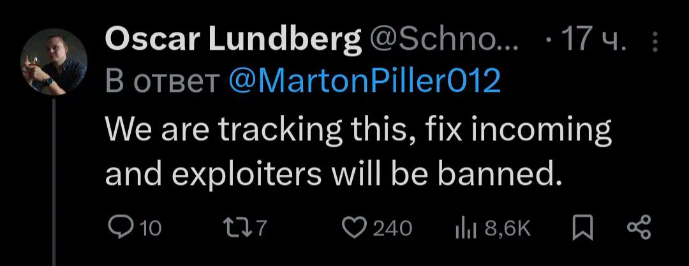This screenshot has width=689, height=266.
Task: Visit the @MartonPiller012 mention
Action: tap(365, 81)
